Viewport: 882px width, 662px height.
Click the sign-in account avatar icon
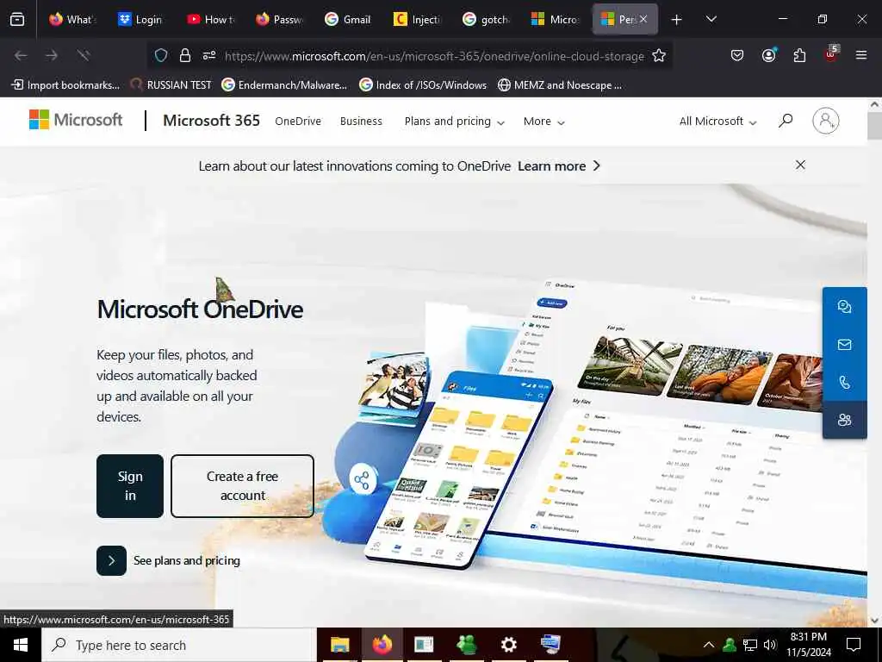tap(826, 121)
